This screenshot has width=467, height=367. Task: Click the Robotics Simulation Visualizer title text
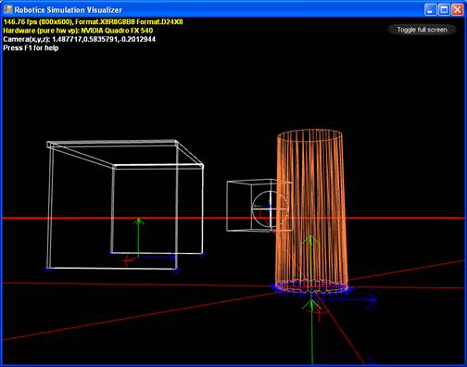68,10
